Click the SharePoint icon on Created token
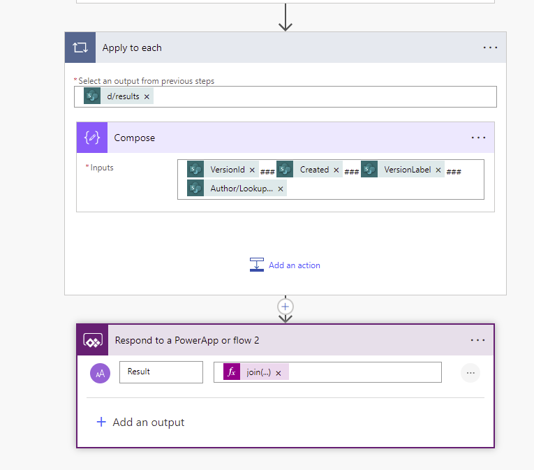Screen dimensions: 534x470 (x=285, y=170)
